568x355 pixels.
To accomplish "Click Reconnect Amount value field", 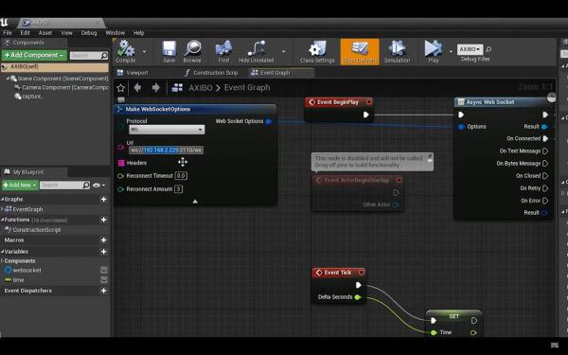I will 178,189.
